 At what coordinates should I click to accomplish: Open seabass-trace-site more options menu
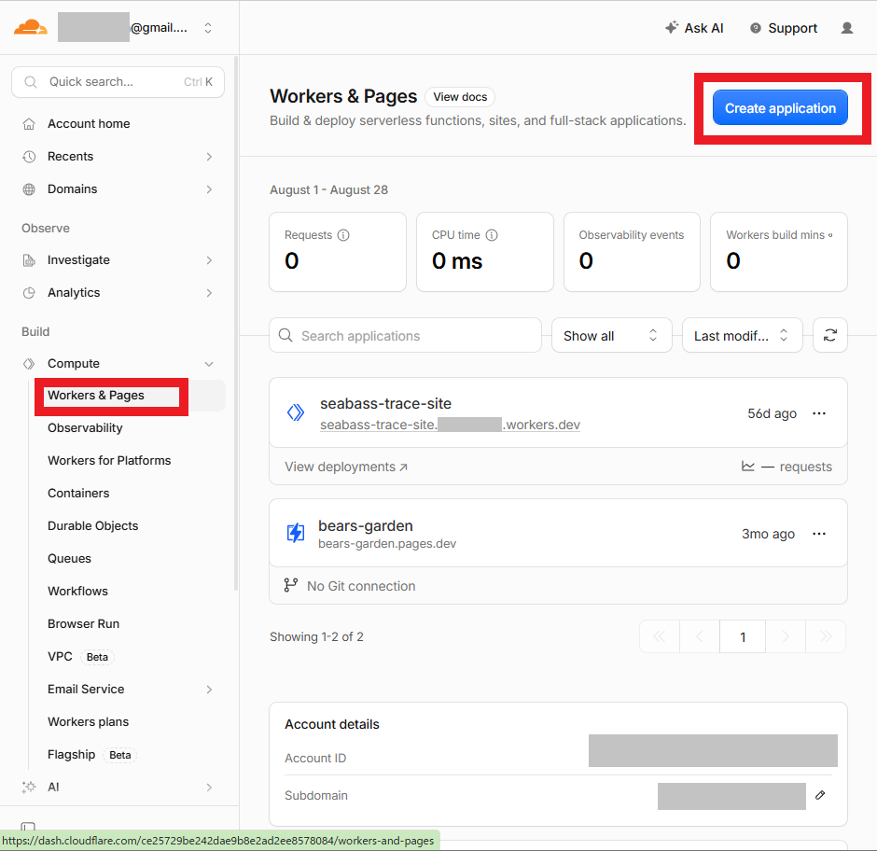(x=819, y=413)
